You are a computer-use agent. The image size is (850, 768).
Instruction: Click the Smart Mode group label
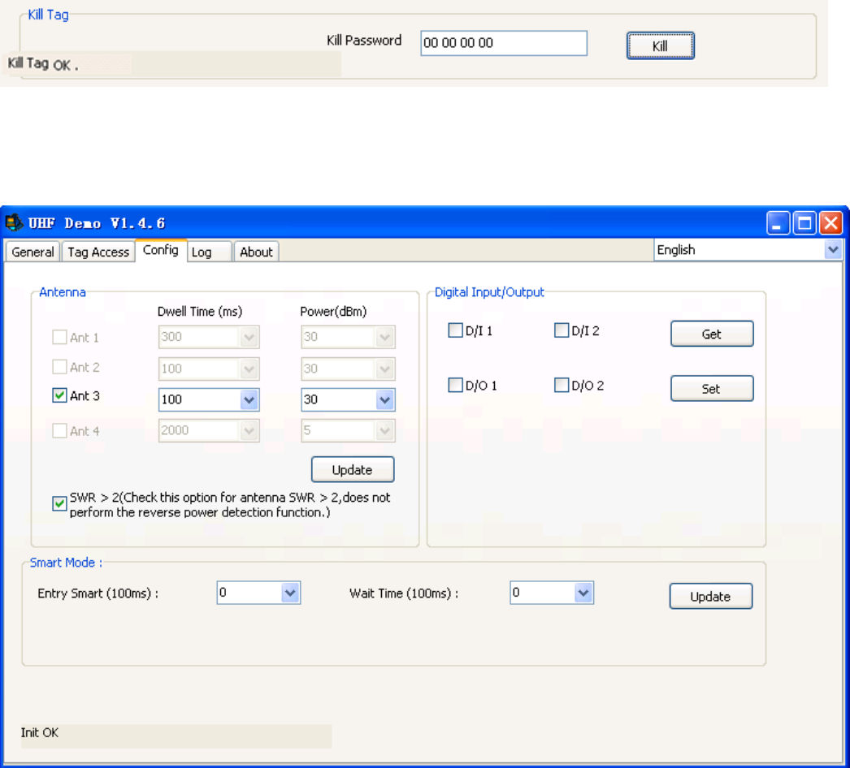[66, 563]
